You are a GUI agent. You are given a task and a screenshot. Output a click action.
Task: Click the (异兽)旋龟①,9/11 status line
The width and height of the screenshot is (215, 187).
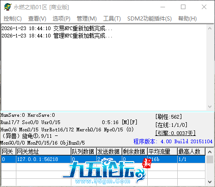[30, 136]
